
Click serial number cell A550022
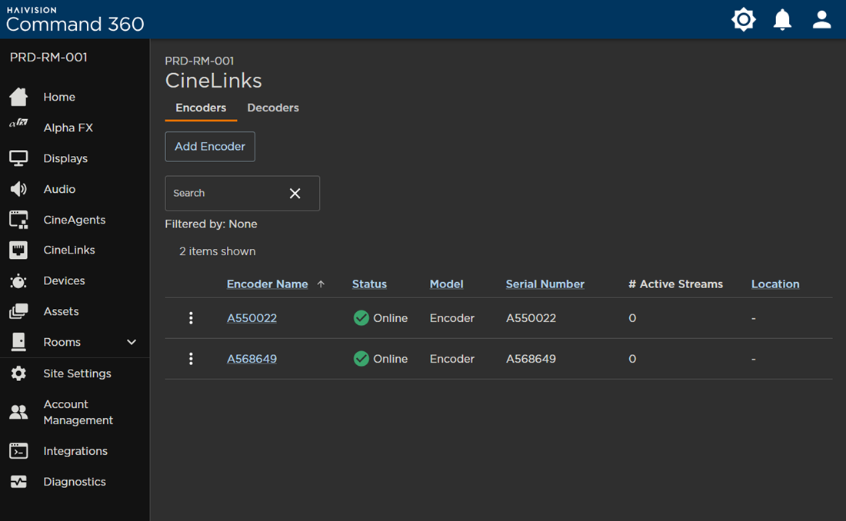(531, 318)
